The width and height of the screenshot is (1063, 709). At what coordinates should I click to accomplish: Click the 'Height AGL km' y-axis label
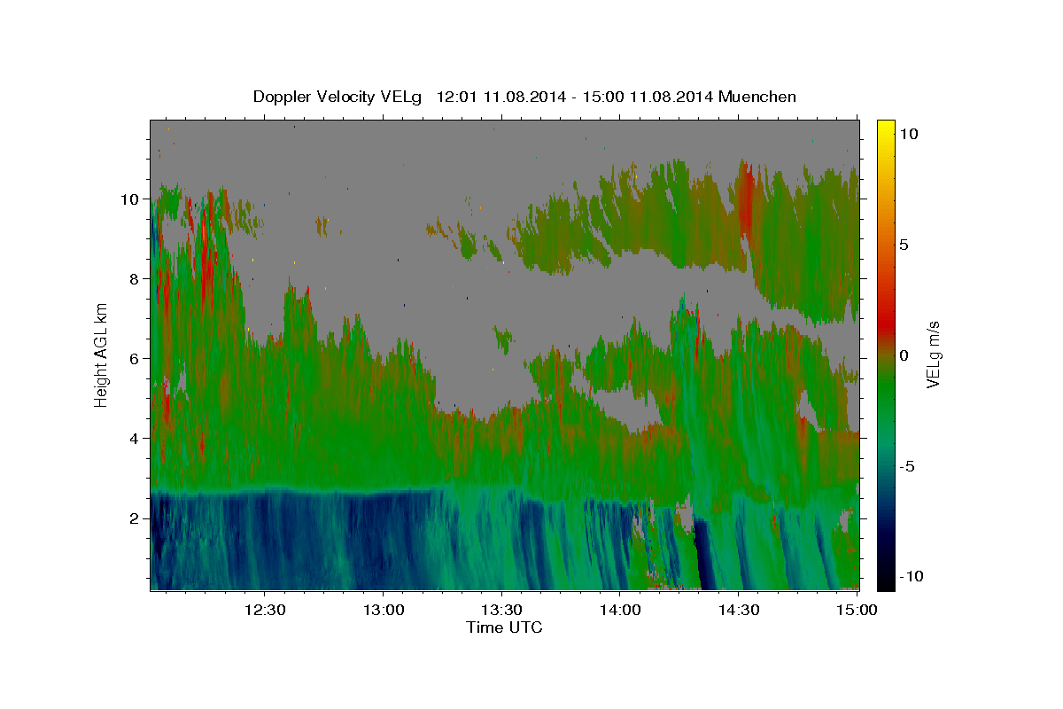102,354
